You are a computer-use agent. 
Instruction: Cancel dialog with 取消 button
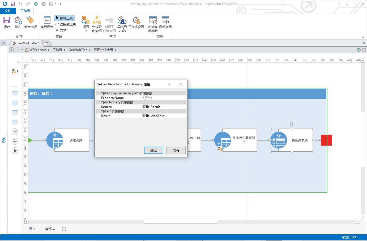[176, 150]
